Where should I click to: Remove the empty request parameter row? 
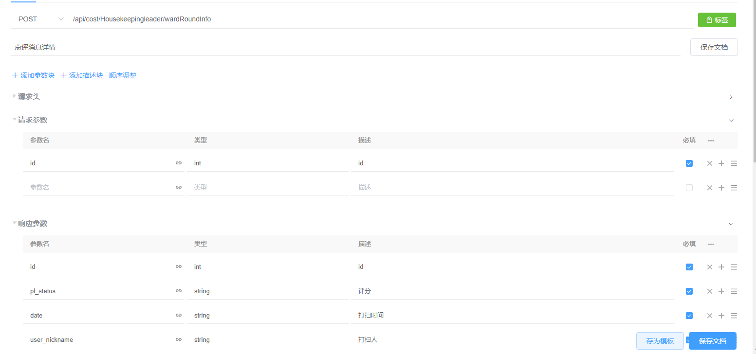point(709,188)
